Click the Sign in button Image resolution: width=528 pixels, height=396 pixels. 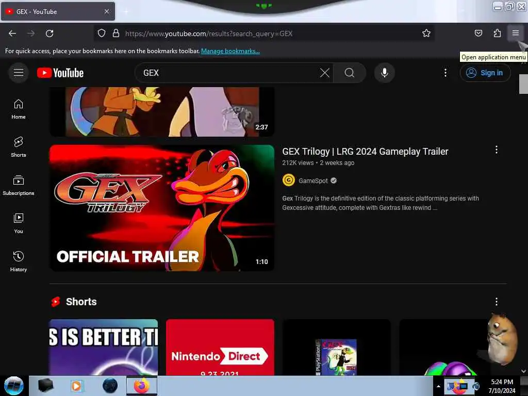coord(485,73)
